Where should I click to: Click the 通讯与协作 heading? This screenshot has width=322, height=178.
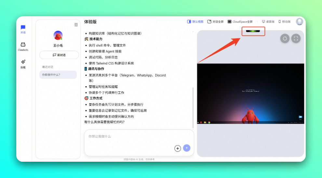point(96,69)
